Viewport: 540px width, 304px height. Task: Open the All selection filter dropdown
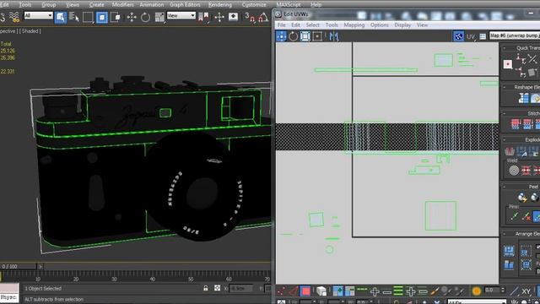pos(38,15)
